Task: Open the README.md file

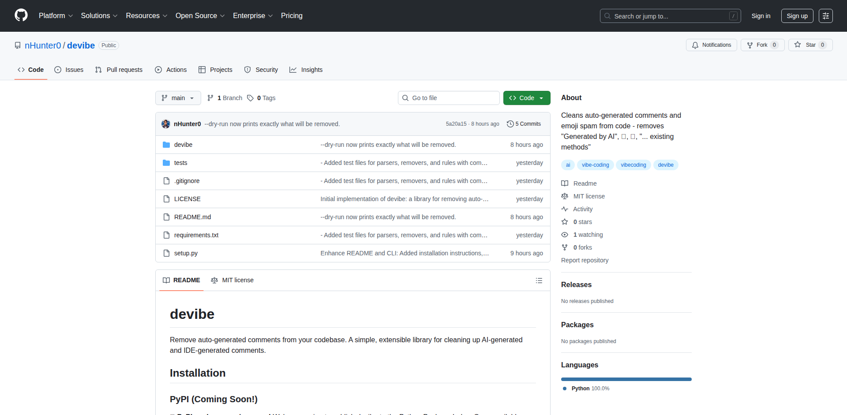Action: (192, 217)
